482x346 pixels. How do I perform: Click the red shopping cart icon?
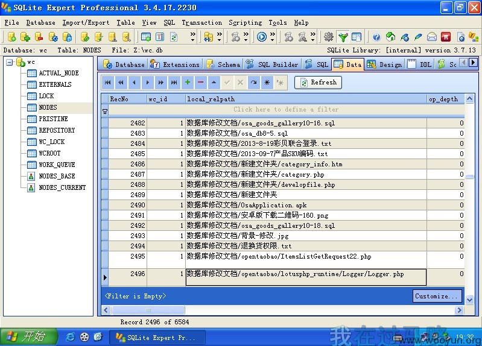[446, 37]
